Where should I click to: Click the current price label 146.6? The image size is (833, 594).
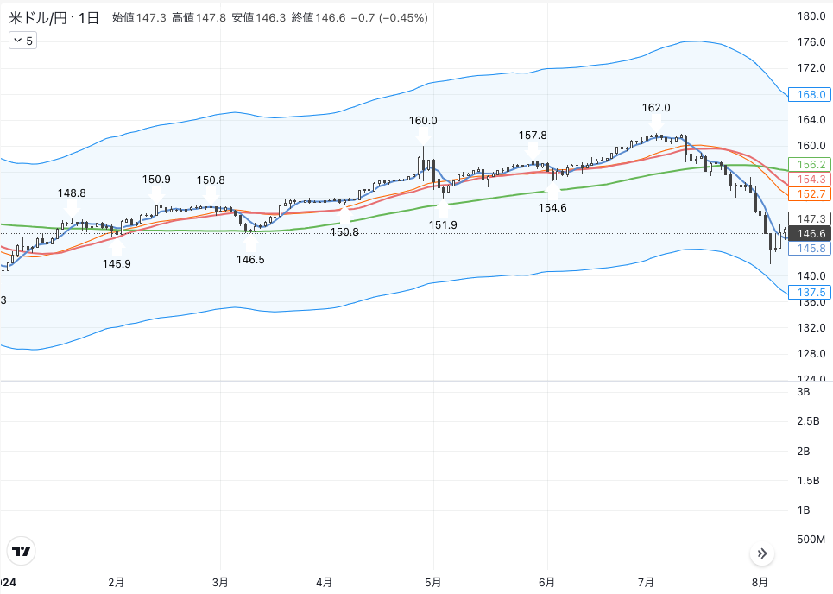[811, 234]
